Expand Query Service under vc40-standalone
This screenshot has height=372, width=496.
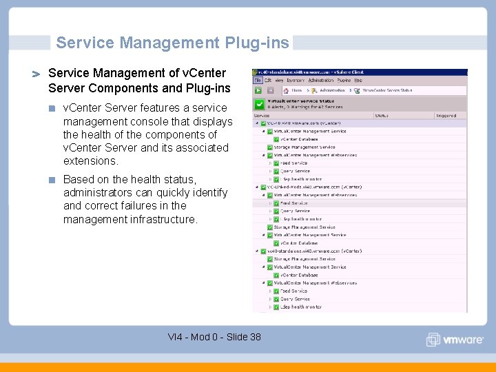pos(270,299)
